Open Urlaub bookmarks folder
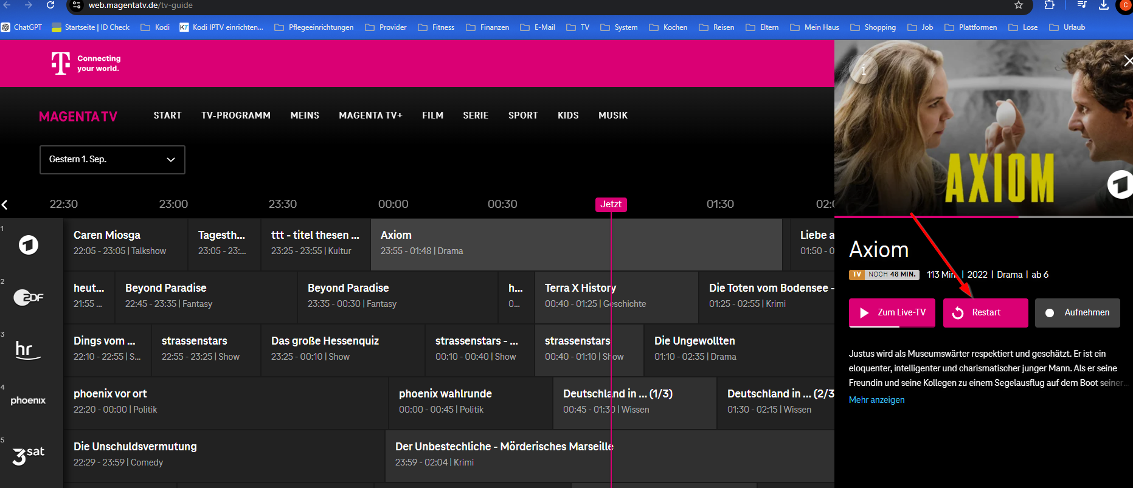 [x=1067, y=27]
